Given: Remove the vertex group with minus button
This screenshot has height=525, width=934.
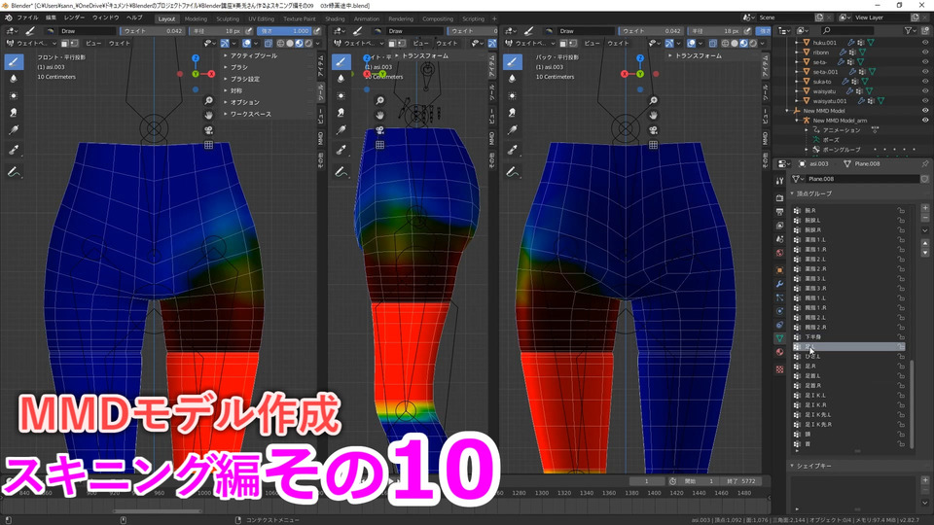Looking at the screenshot, I should 925,218.
